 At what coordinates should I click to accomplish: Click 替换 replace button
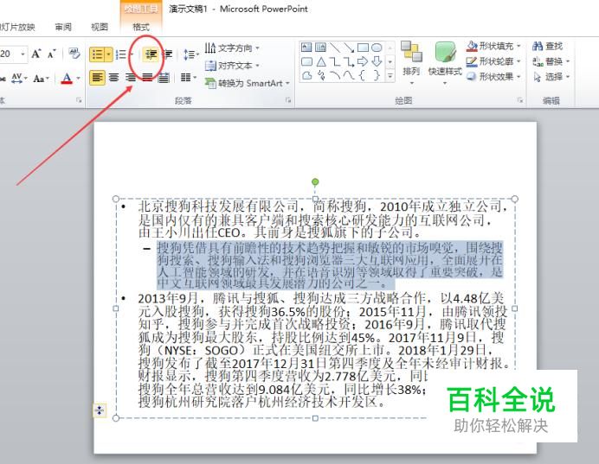[x=551, y=61]
